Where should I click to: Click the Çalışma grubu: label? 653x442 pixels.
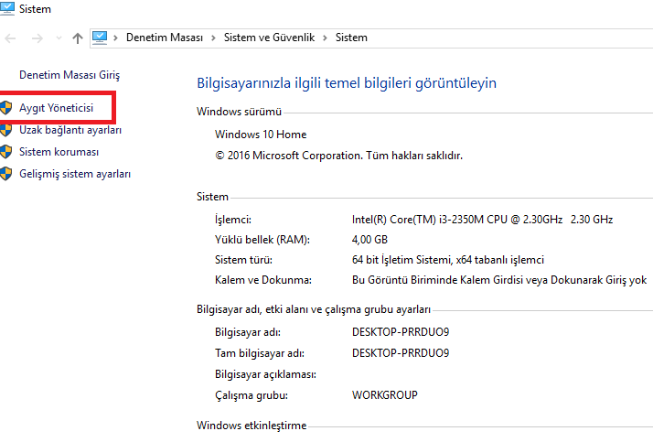point(252,395)
